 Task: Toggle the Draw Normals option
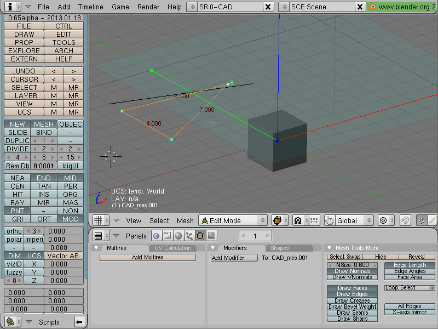click(352, 271)
